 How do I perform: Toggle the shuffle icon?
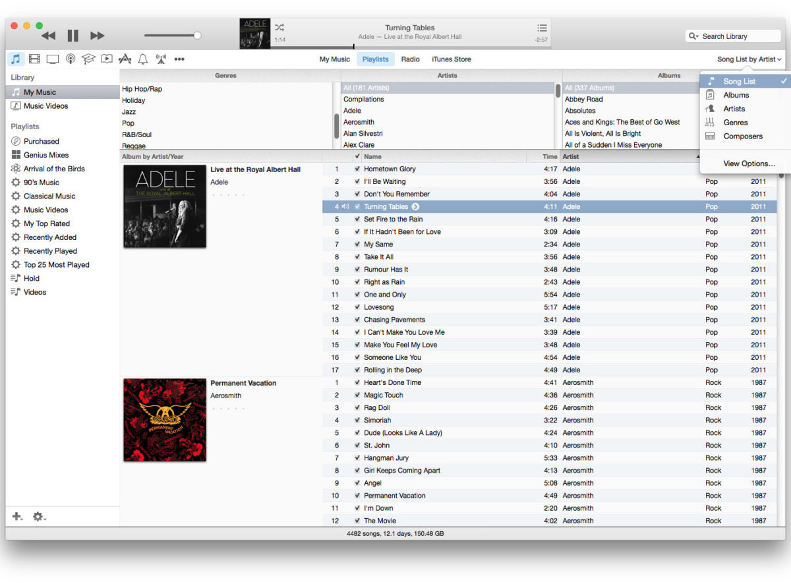[x=279, y=28]
